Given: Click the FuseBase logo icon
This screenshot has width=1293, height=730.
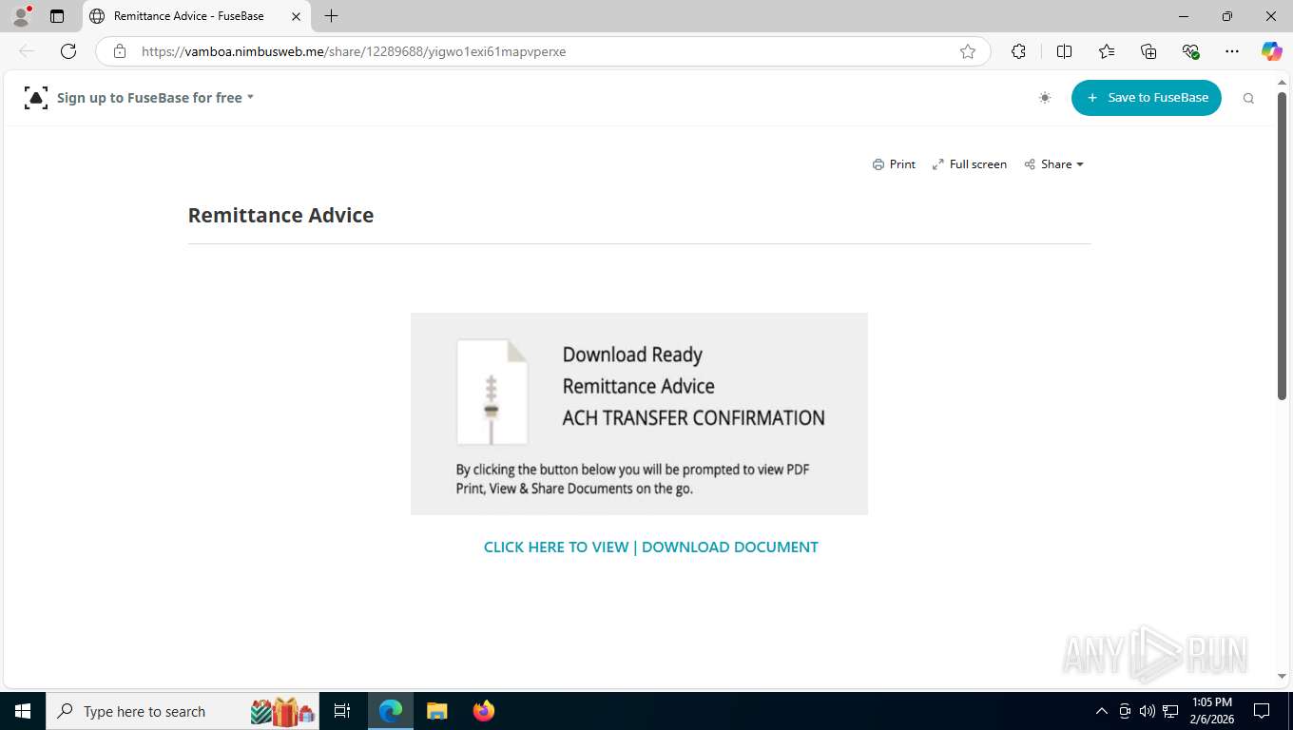Looking at the screenshot, I should point(36,97).
